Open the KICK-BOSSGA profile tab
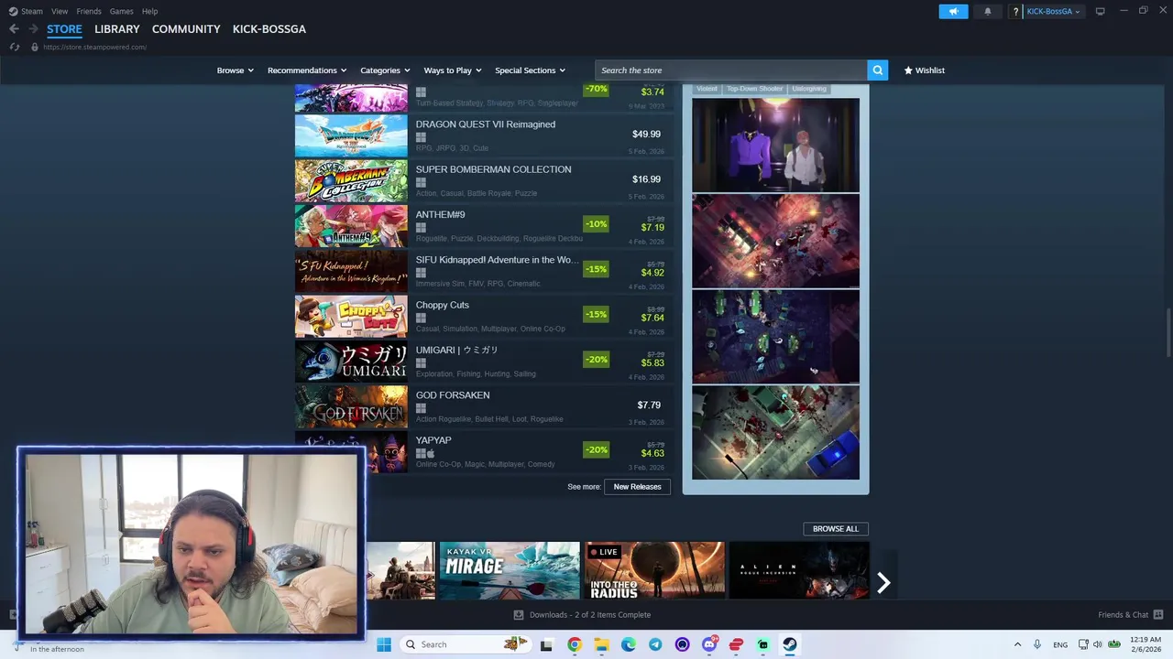Image resolution: width=1173 pixels, height=659 pixels. coord(269,29)
